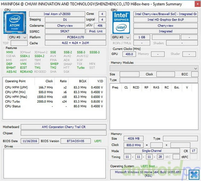The width and height of the screenshot is (201, 181).
Task: Open the CPU #0 selector dropdown
Action: coord(18,37)
